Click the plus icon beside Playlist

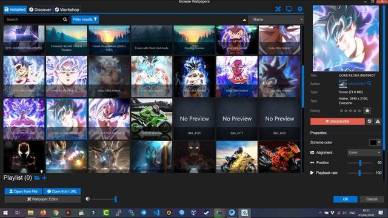(44, 177)
